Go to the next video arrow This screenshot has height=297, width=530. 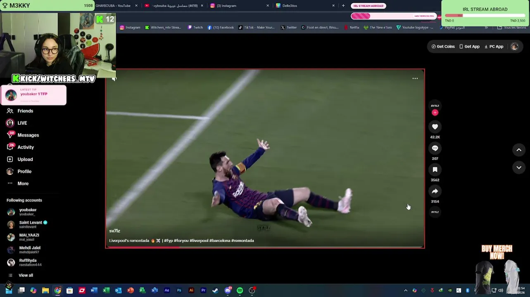pyautogui.click(x=519, y=167)
